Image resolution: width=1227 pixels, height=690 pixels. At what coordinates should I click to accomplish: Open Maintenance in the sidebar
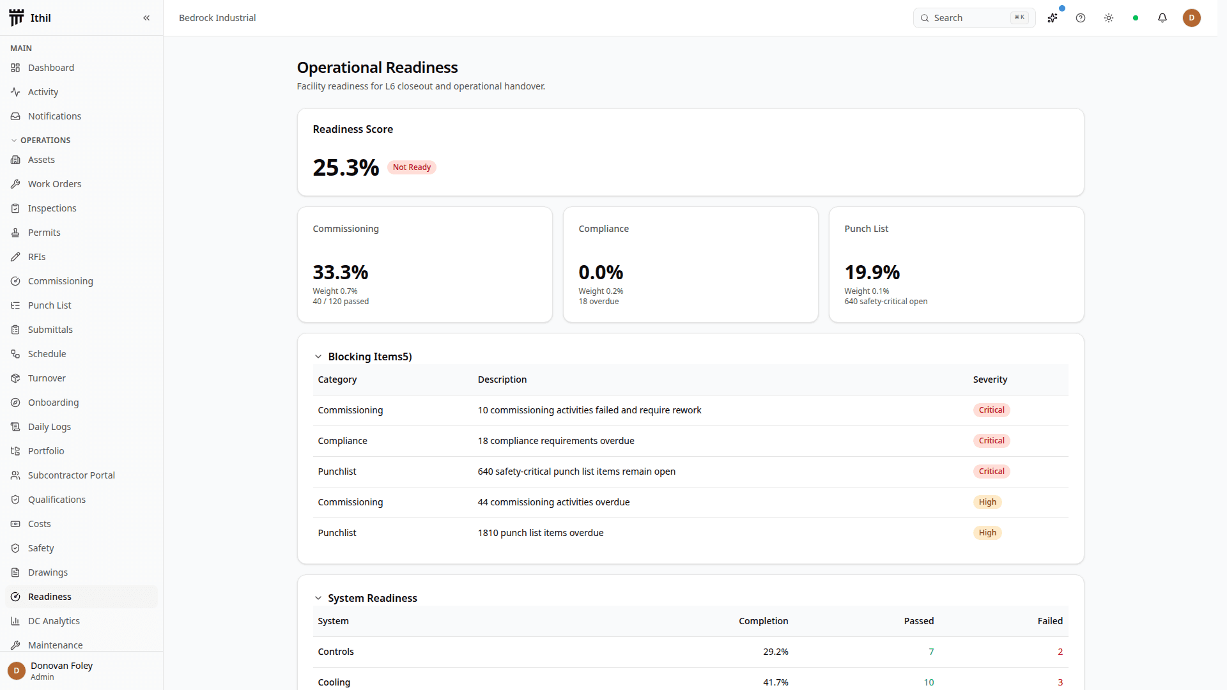click(x=81, y=645)
